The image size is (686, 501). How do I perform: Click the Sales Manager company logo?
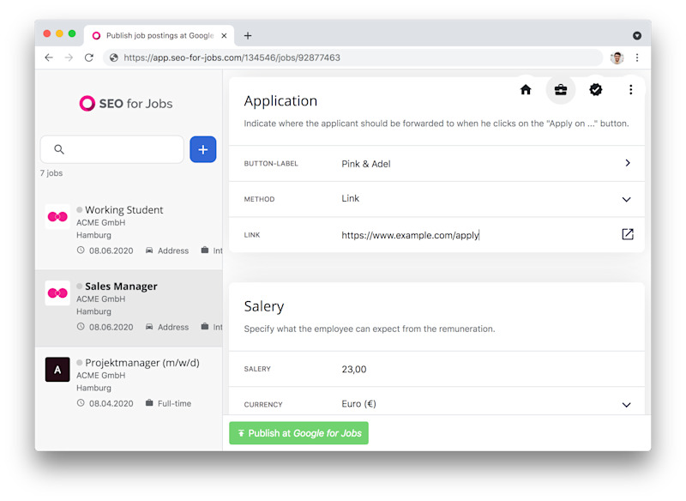[57, 293]
